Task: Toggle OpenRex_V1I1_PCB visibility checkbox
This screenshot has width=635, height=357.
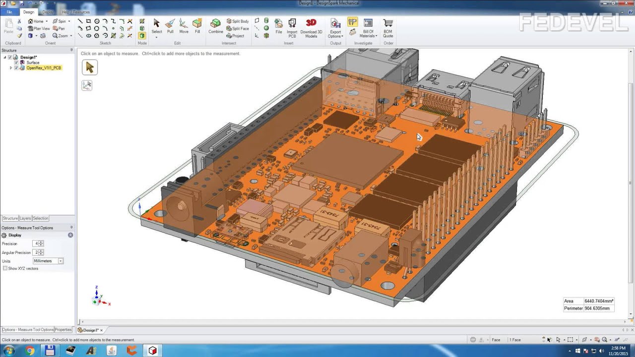Action: click(x=16, y=68)
